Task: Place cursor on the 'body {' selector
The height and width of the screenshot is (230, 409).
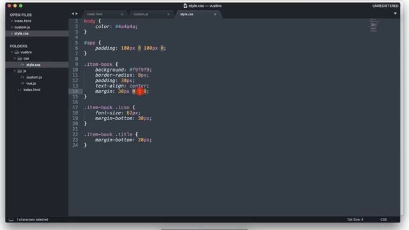Action: [x=92, y=21]
